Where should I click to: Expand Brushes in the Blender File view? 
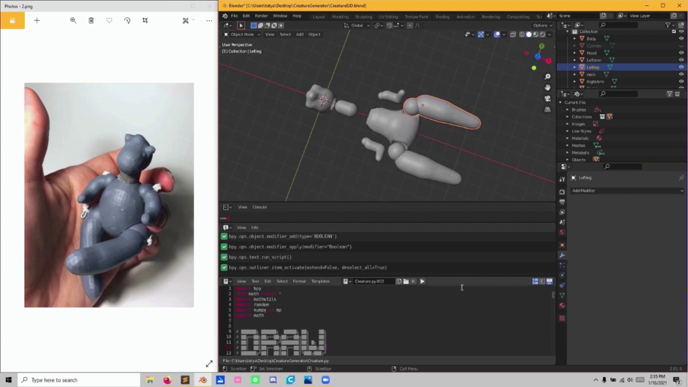[567, 110]
